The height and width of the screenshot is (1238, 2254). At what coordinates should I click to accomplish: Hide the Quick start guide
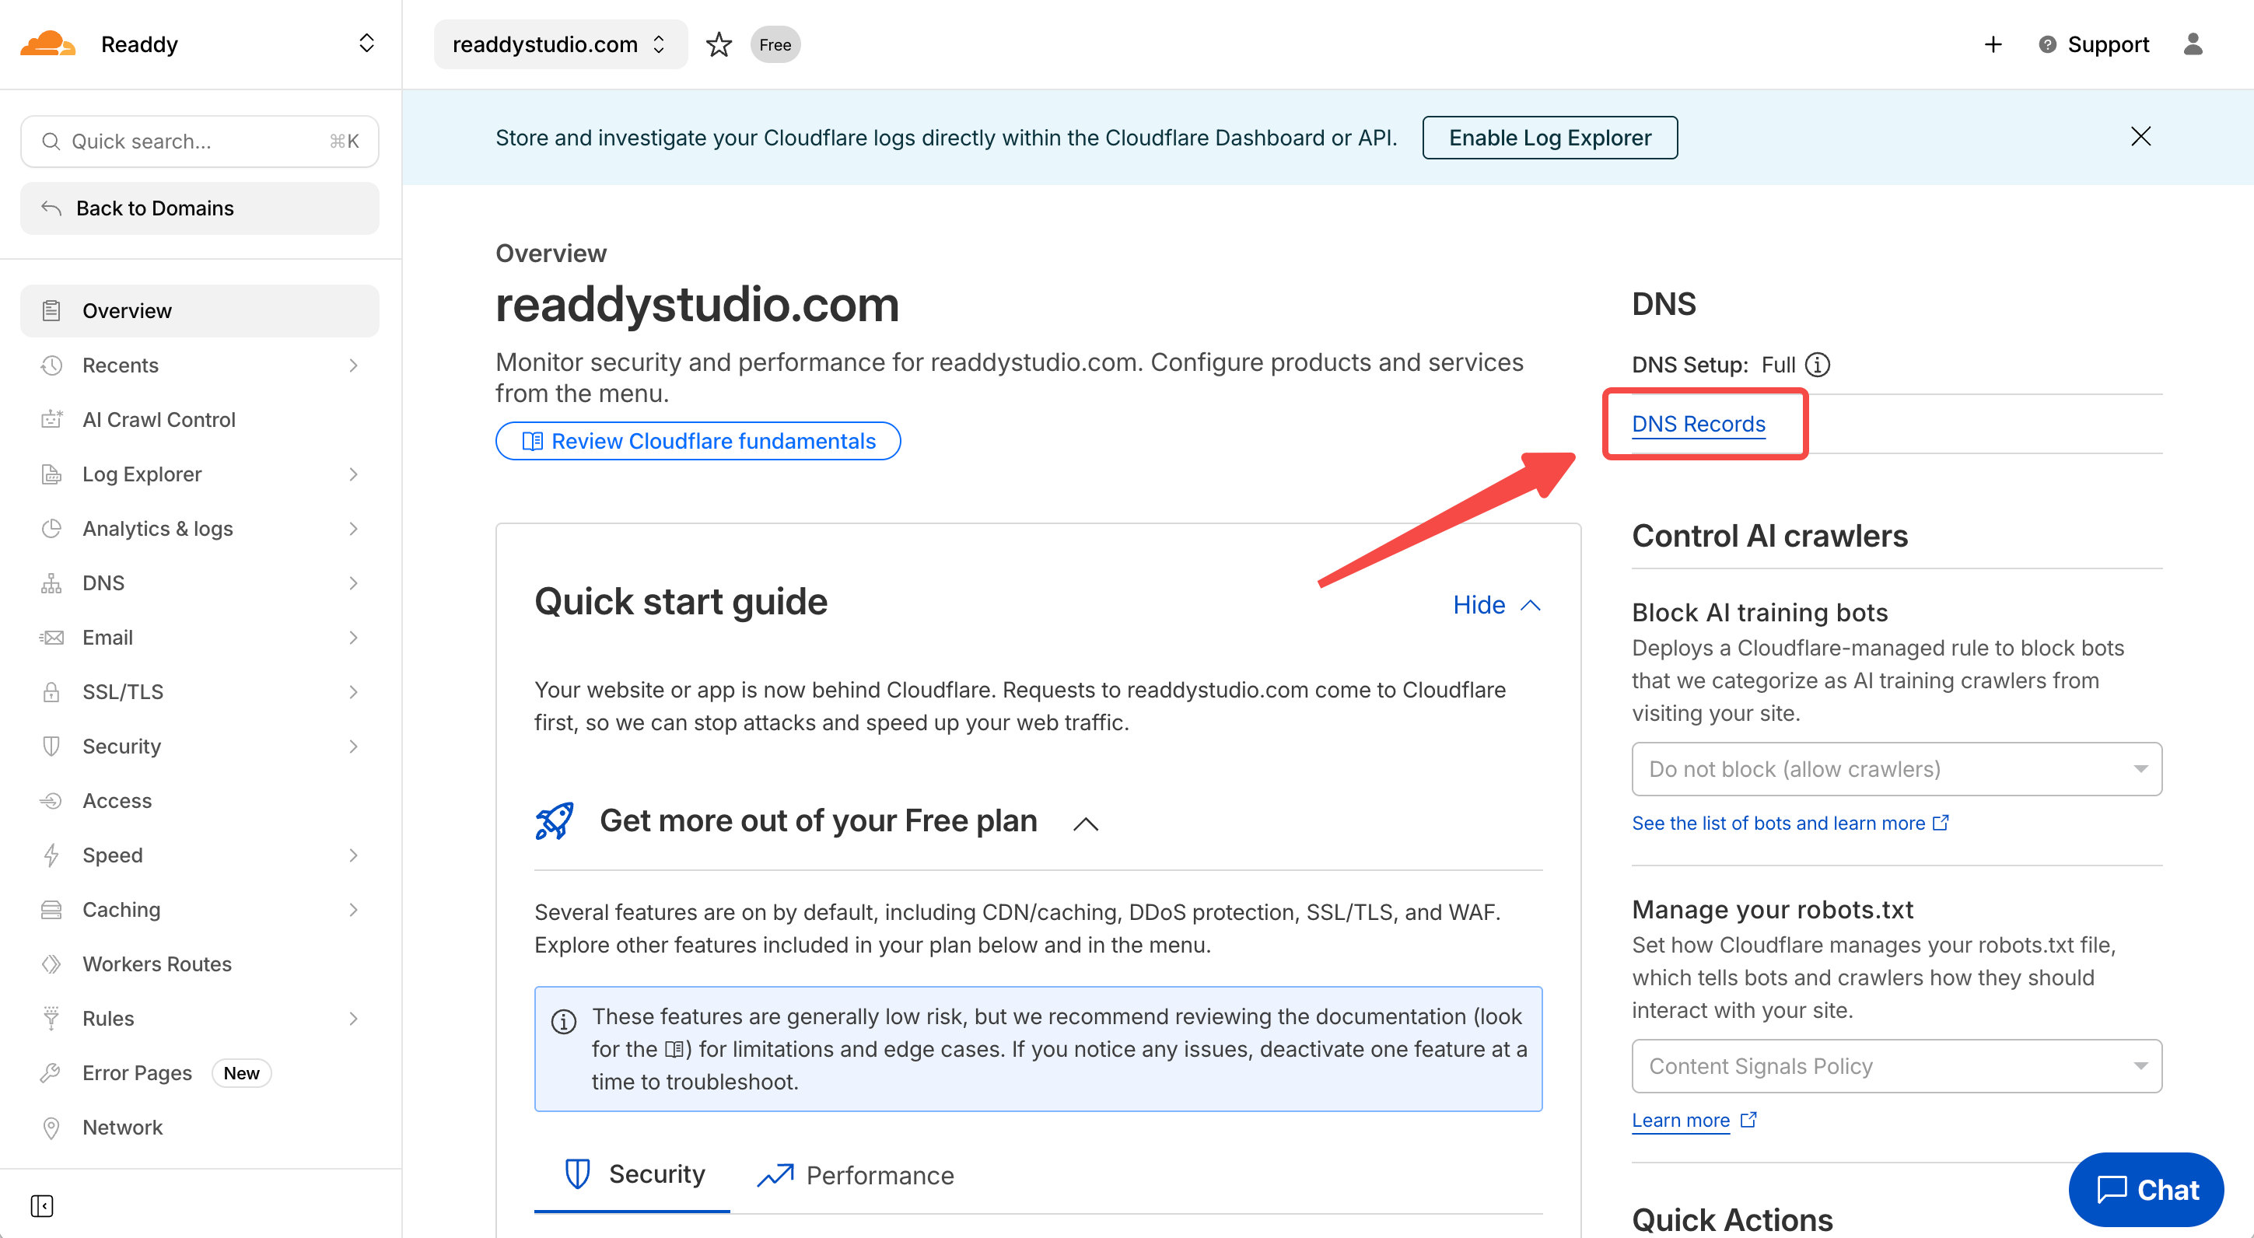point(1496,604)
